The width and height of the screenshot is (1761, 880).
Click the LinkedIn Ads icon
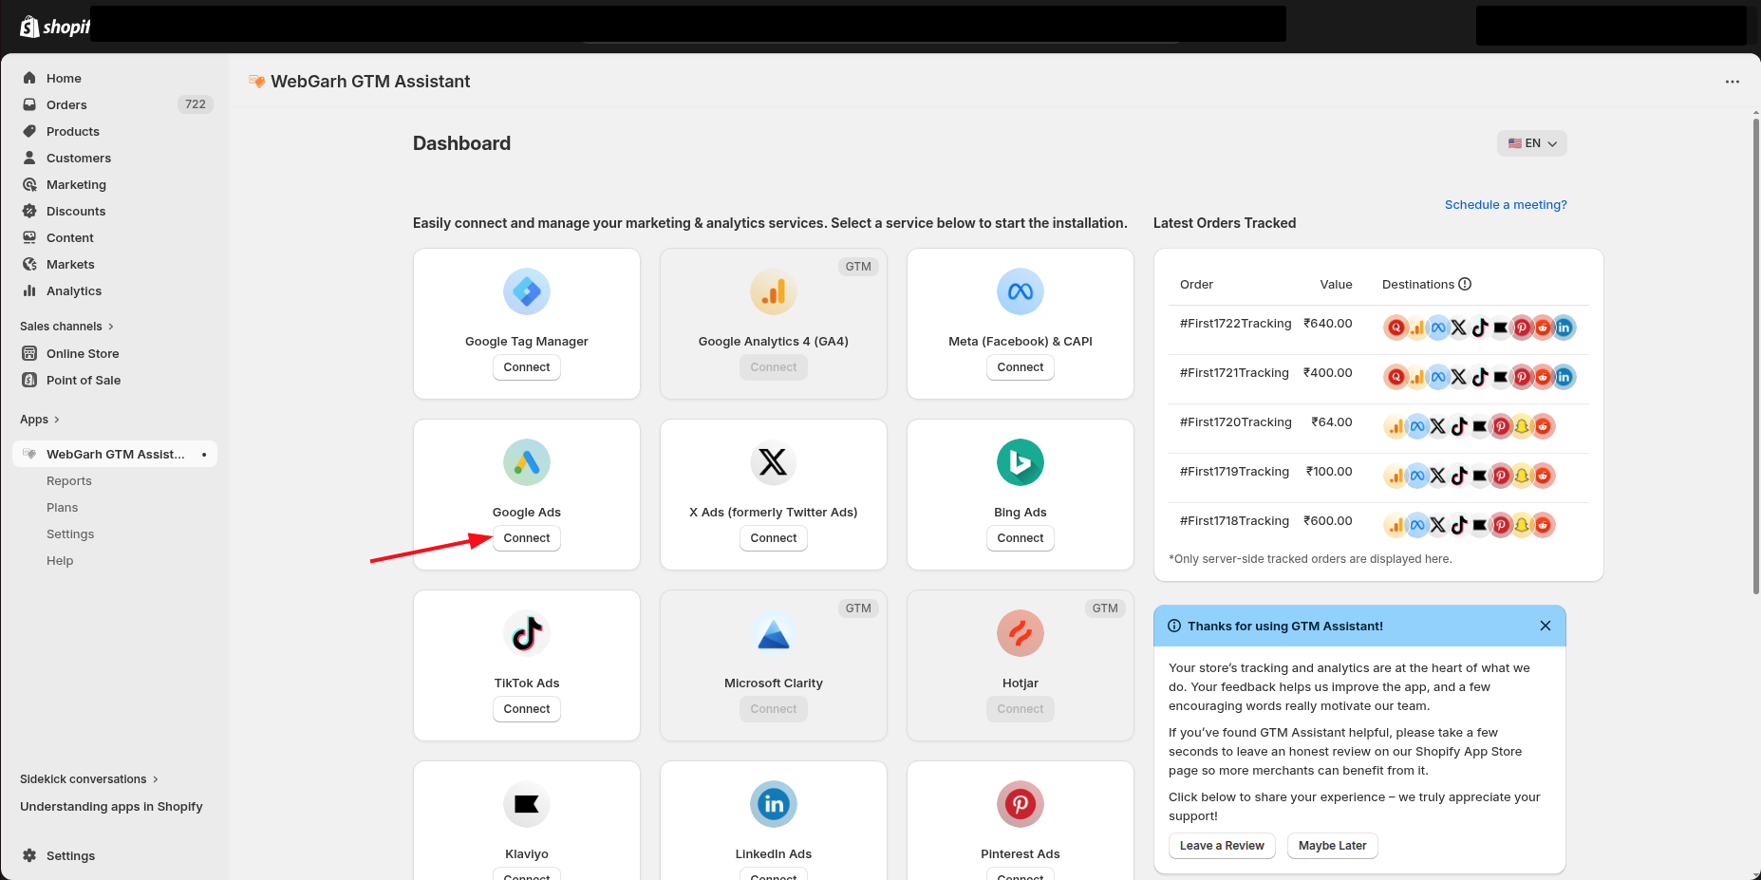click(774, 804)
